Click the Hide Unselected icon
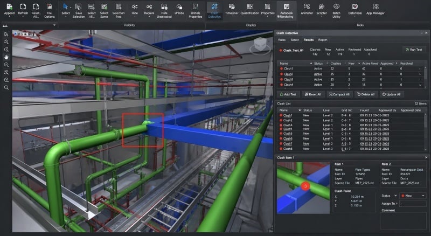 (x=164, y=6)
